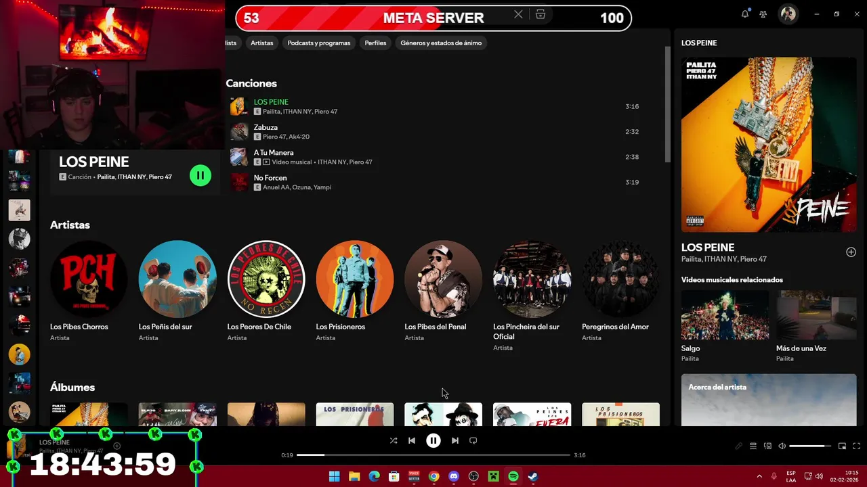The height and width of the screenshot is (487, 867).
Task: Open the miniplayer icon
Action: tap(843, 446)
